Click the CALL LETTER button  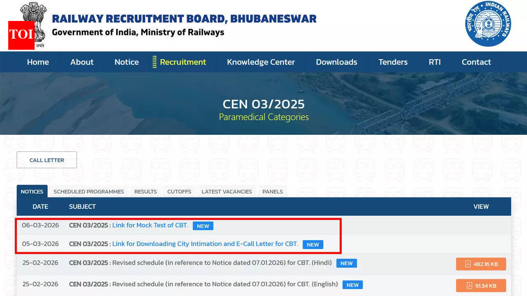coord(47,160)
